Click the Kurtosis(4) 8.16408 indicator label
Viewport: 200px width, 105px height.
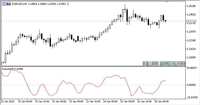click(x=13, y=69)
